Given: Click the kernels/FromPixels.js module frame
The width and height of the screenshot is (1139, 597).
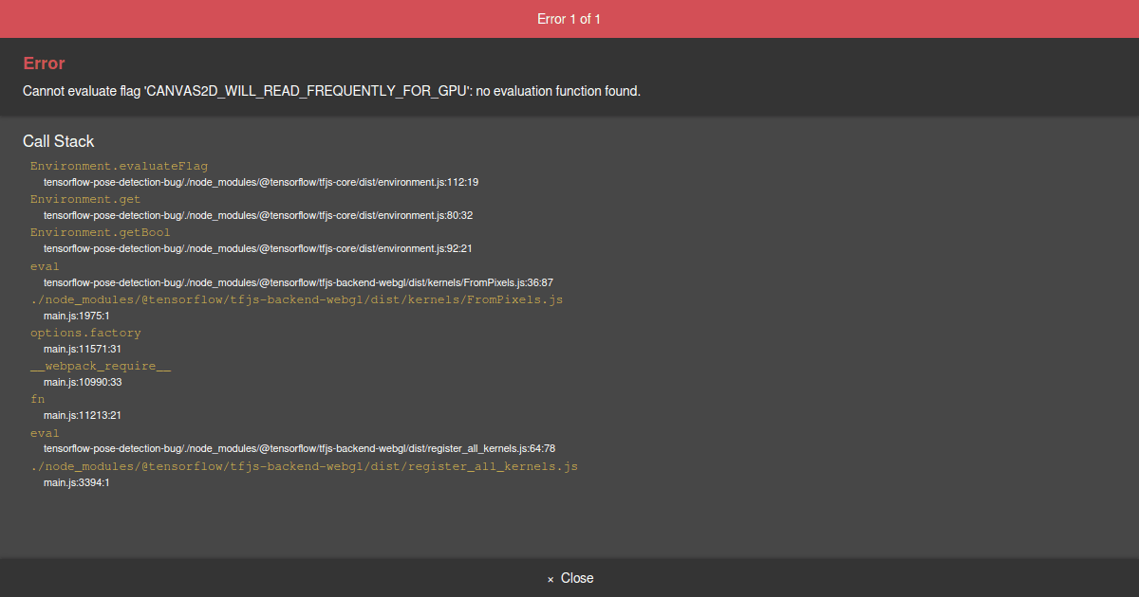Looking at the screenshot, I should tap(297, 299).
